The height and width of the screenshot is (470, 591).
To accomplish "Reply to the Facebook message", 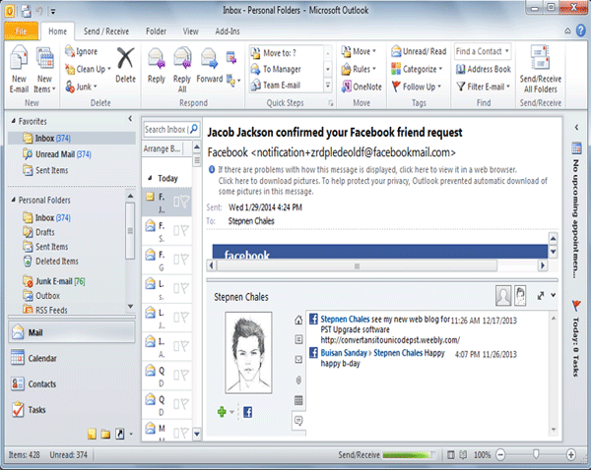I will pos(157,66).
